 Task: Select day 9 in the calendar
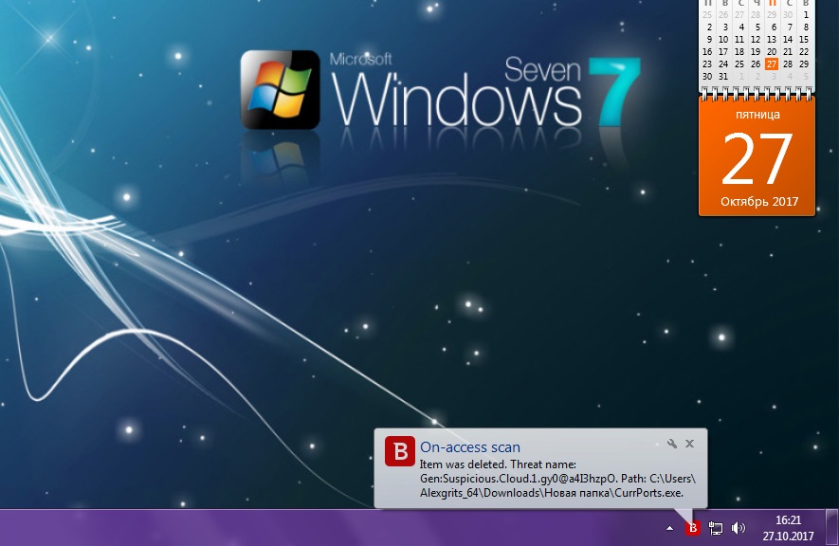709,39
